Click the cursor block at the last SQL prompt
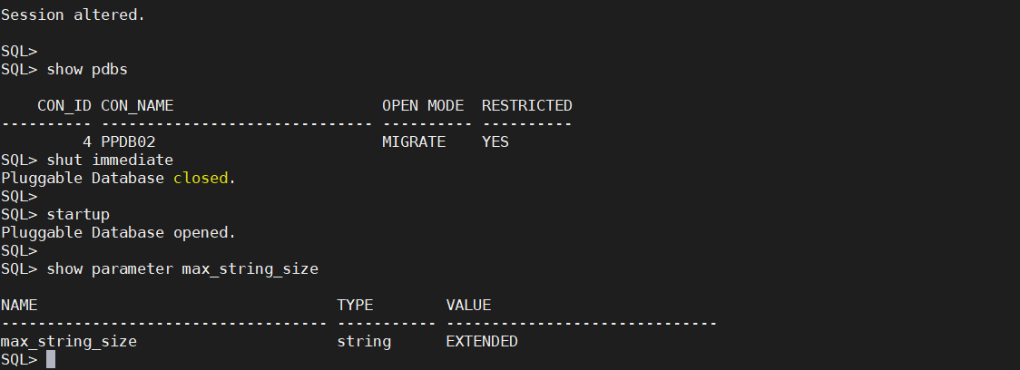 (x=51, y=360)
